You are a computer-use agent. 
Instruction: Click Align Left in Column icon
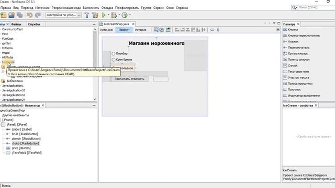coord(177,30)
